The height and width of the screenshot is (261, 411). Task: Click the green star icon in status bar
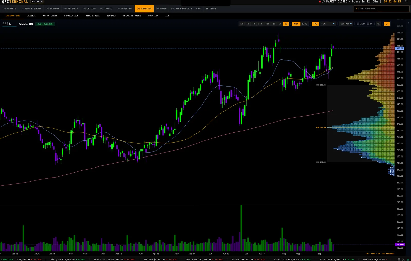pos(408,259)
